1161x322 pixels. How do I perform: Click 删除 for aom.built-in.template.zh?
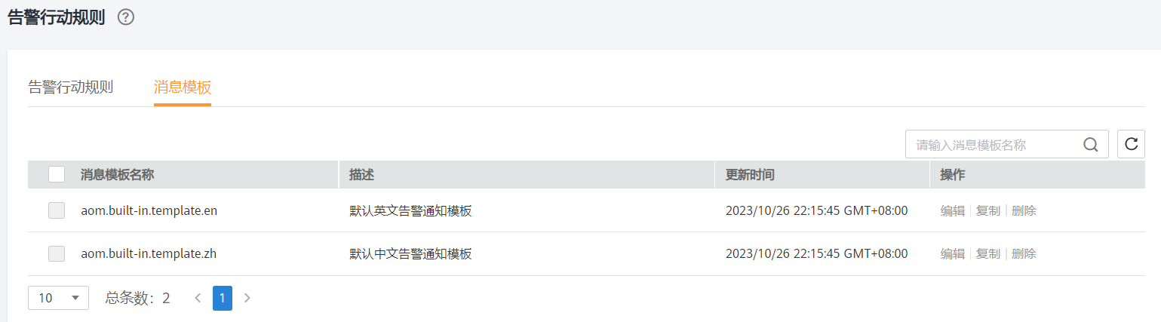pos(1024,254)
